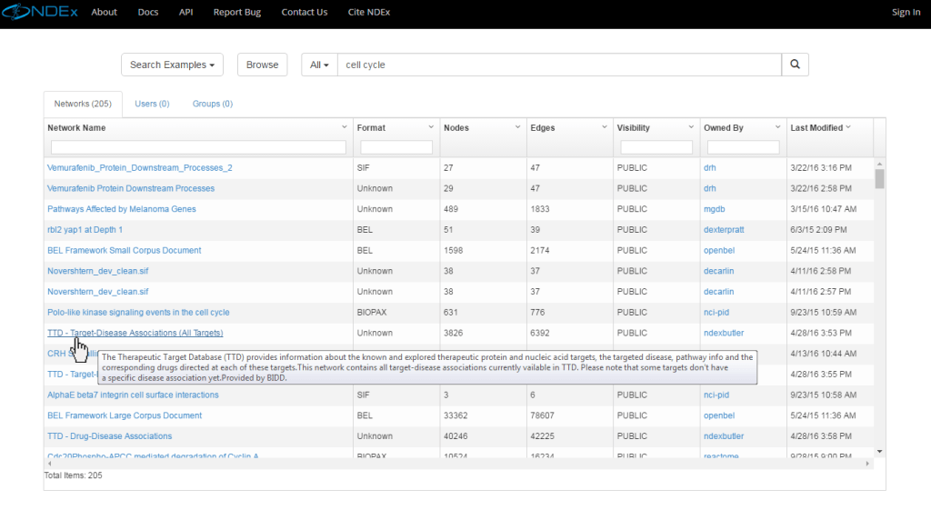
Task: Open Novershtern_dev_clean.sif modified 2:57 PM
Action: point(98,292)
